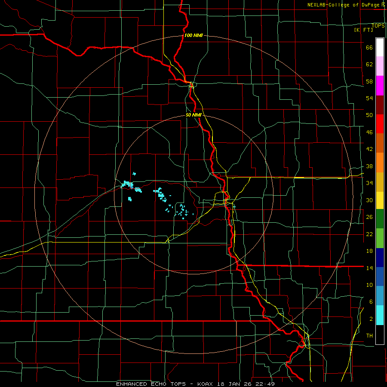
Task: Click the black TH legend swatch
Action: pyautogui.click(x=380, y=335)
